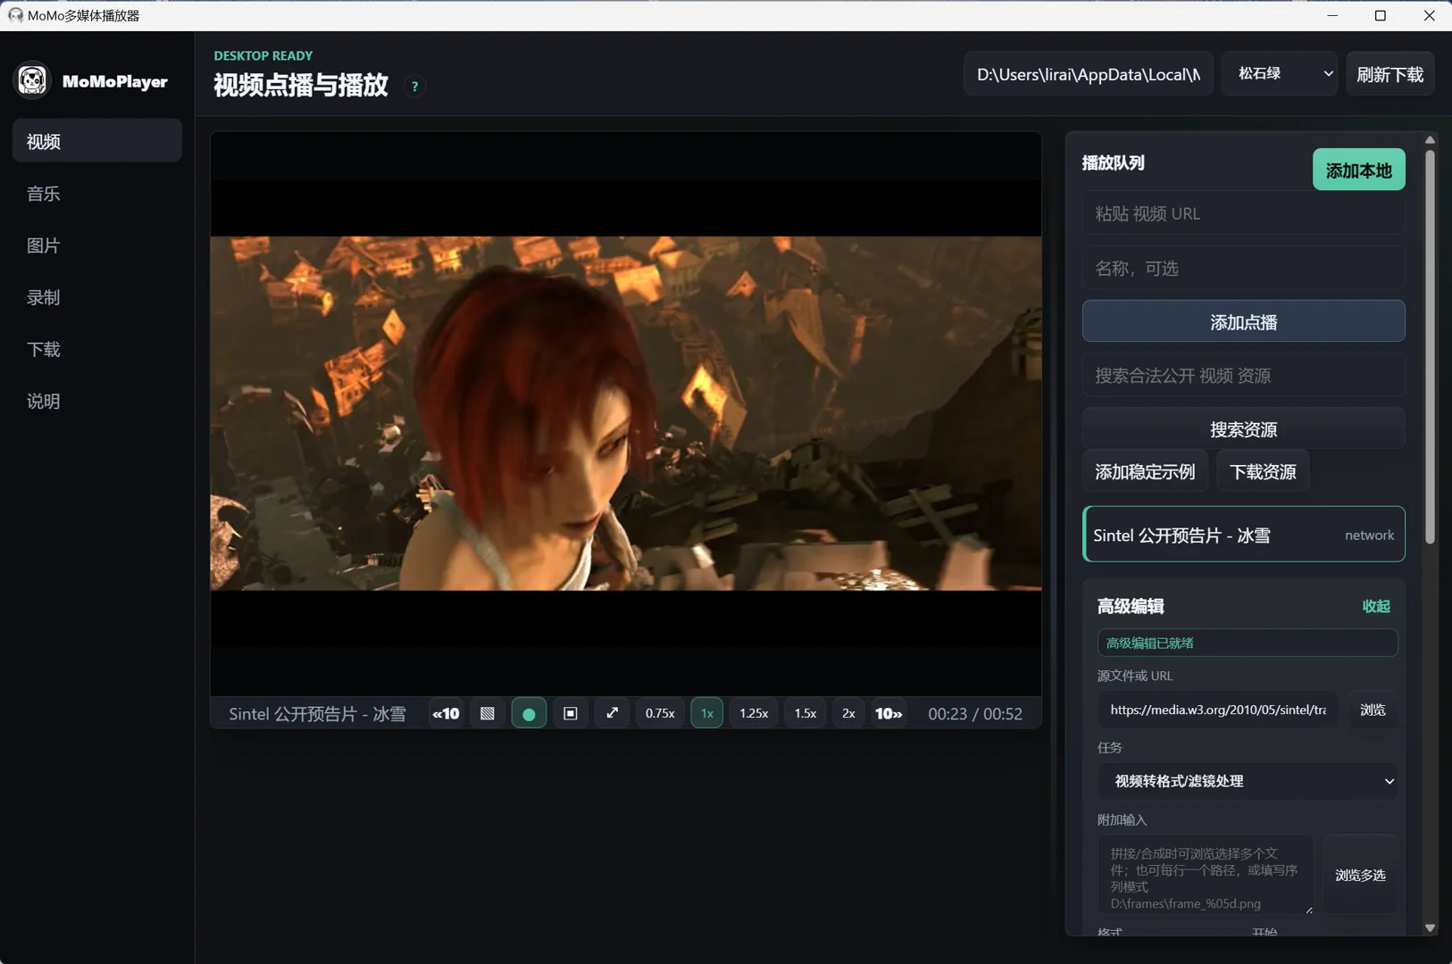Image resolution: width=1452 pixels, height=964 pixels.
Task: Maximize the MoMo window
Action: point(1380,15)
